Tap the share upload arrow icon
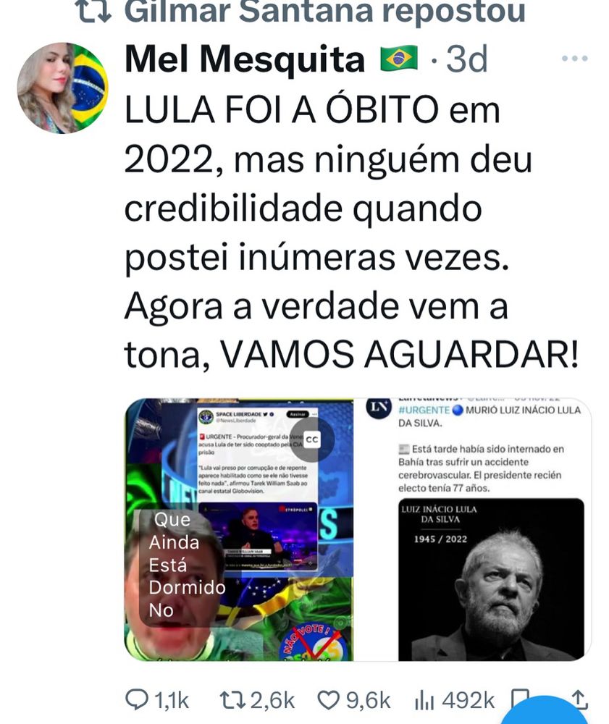The image size is (609, 724). point(580,699)
